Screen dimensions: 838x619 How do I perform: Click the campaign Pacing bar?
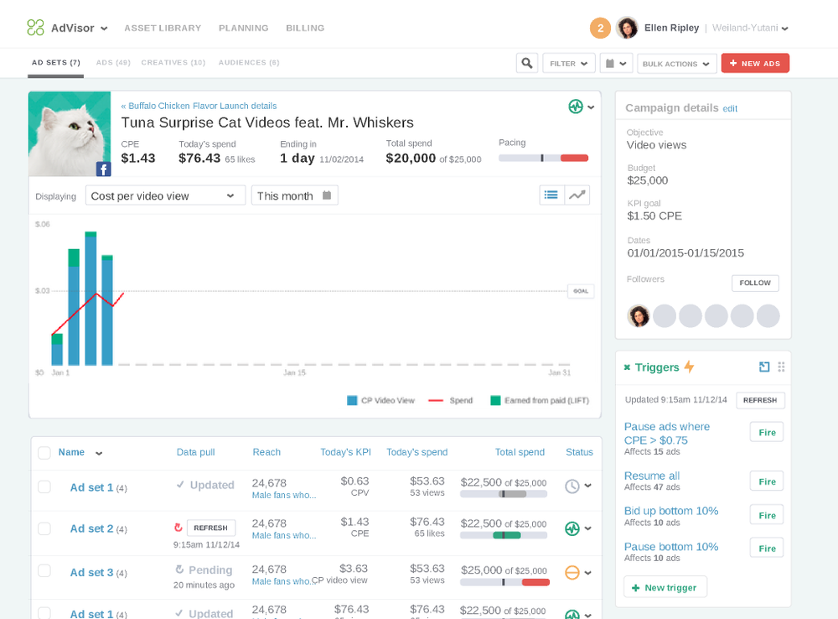tap(543, 158)
